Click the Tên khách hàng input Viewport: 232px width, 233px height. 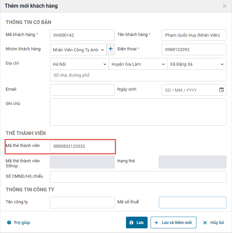point(194,35)
